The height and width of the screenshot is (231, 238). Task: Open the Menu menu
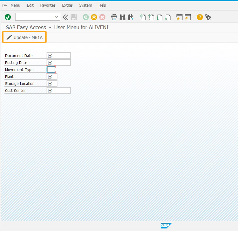[15, 5]
